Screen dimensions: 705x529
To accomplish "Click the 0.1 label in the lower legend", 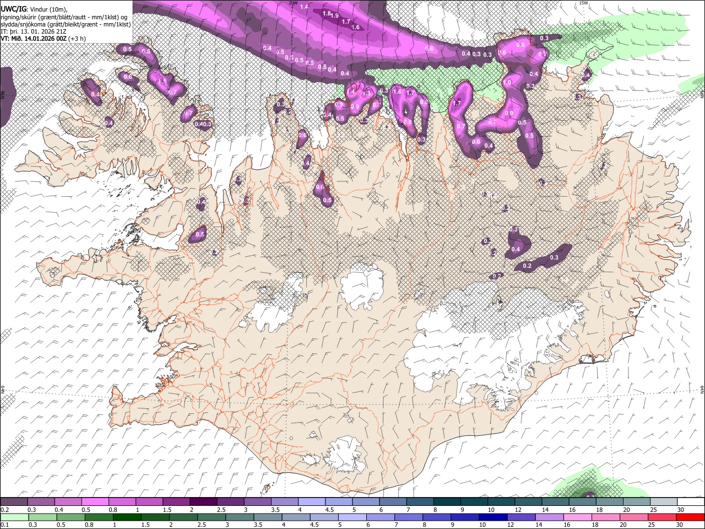I will coord(5,525).
